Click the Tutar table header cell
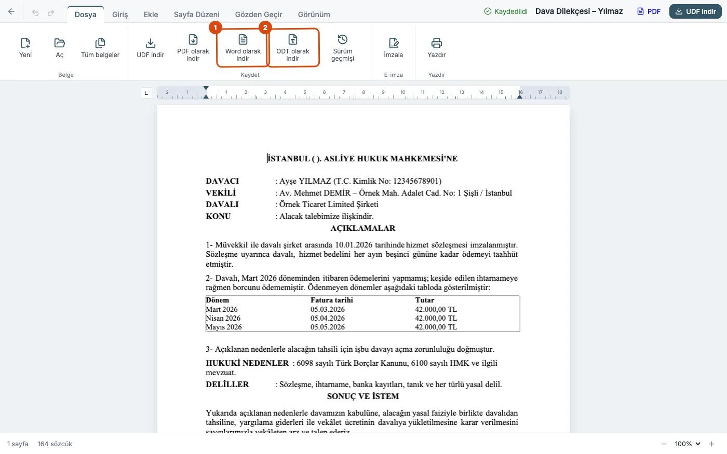 tap(425, 300)
